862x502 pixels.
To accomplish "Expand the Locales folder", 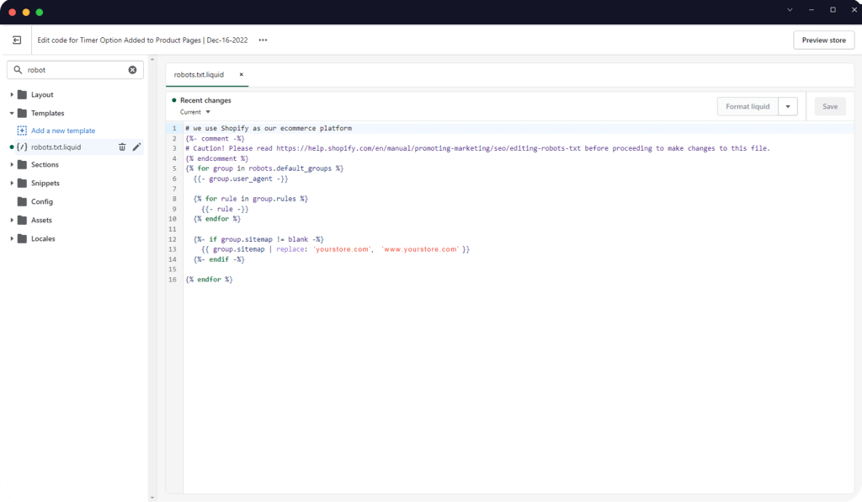I will pyautogui.click(x=12, y=239).
